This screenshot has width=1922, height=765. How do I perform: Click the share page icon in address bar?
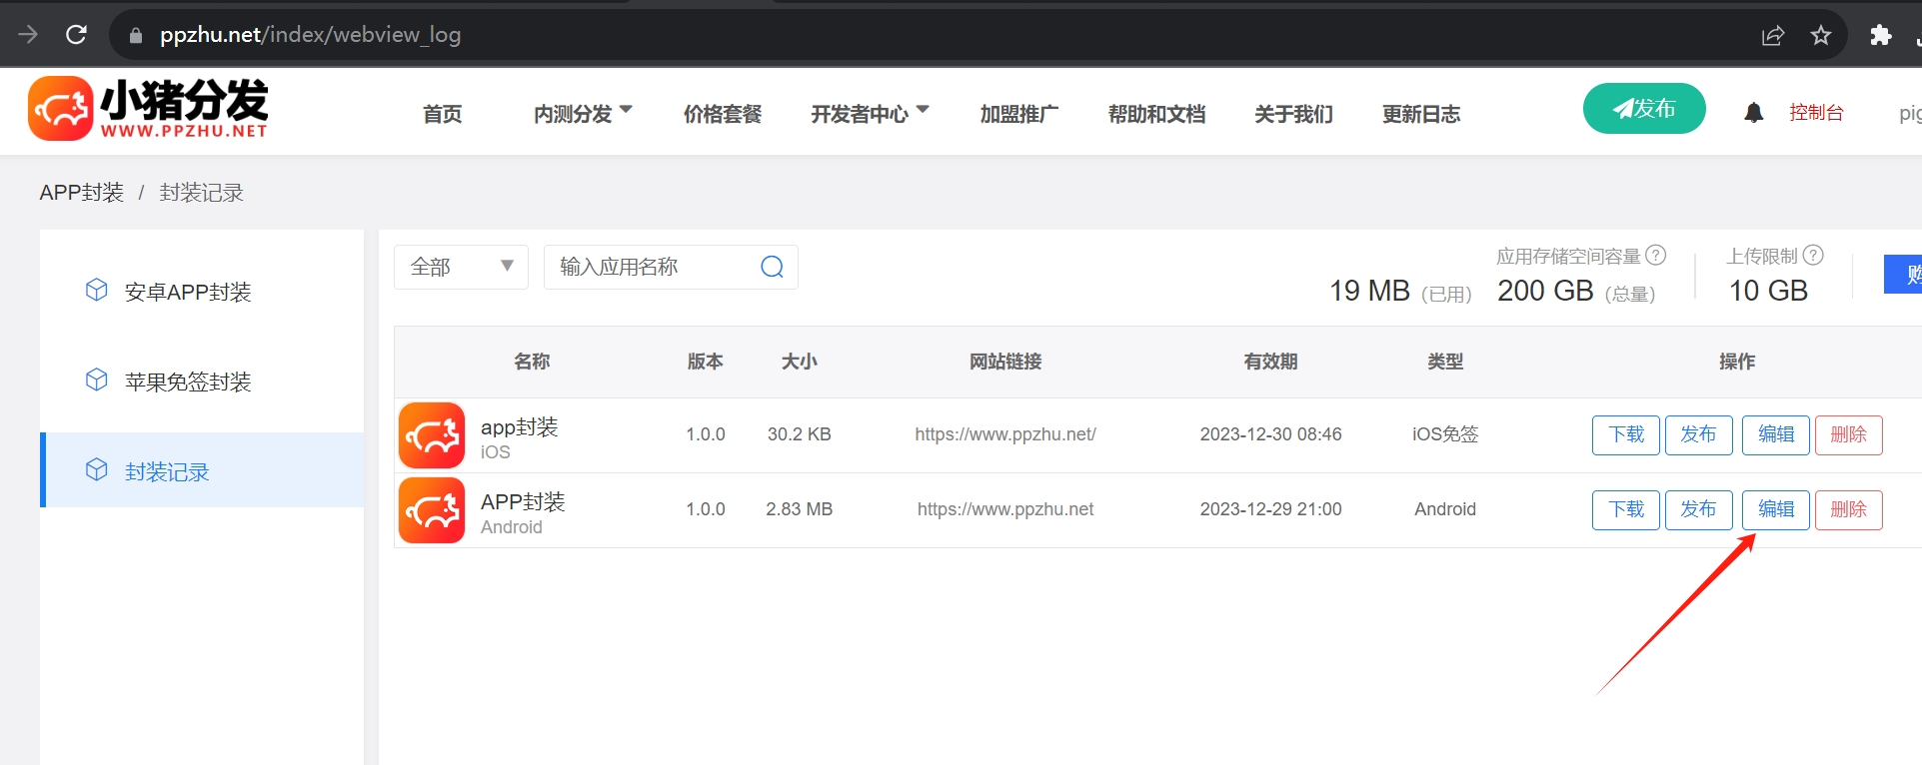click(x=1773, y=35)
